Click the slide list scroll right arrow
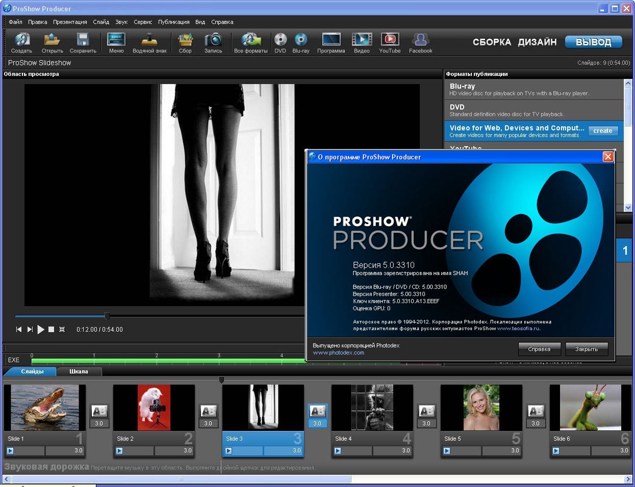 pyautogui.click(x=628, y=479)
